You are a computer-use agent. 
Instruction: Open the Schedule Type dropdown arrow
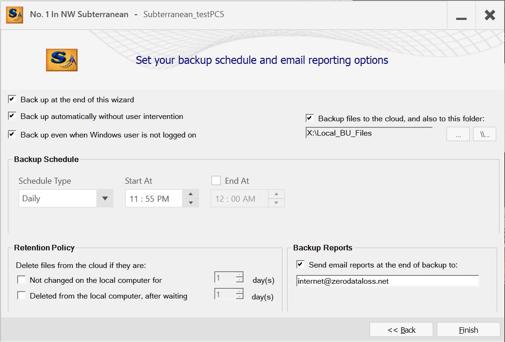[x=105, y=199]
